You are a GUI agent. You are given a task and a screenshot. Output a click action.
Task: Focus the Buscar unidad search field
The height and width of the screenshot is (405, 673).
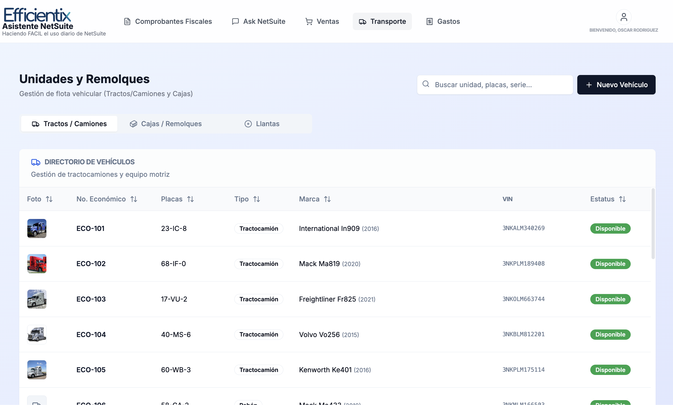click(495, 85)
